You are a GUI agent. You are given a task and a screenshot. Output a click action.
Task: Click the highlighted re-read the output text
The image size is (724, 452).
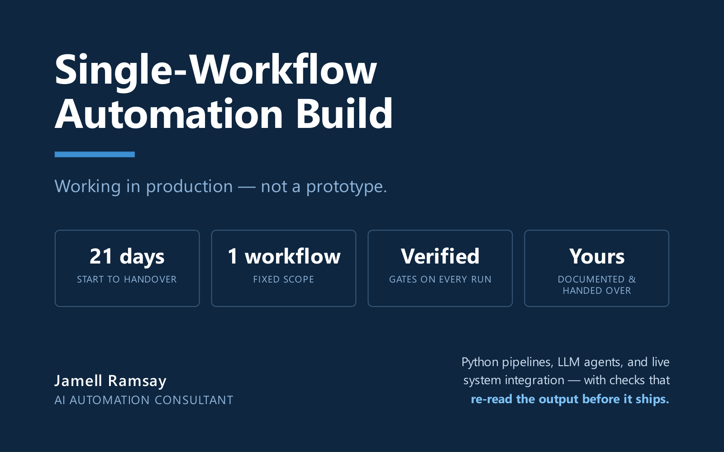coord(570,399)
